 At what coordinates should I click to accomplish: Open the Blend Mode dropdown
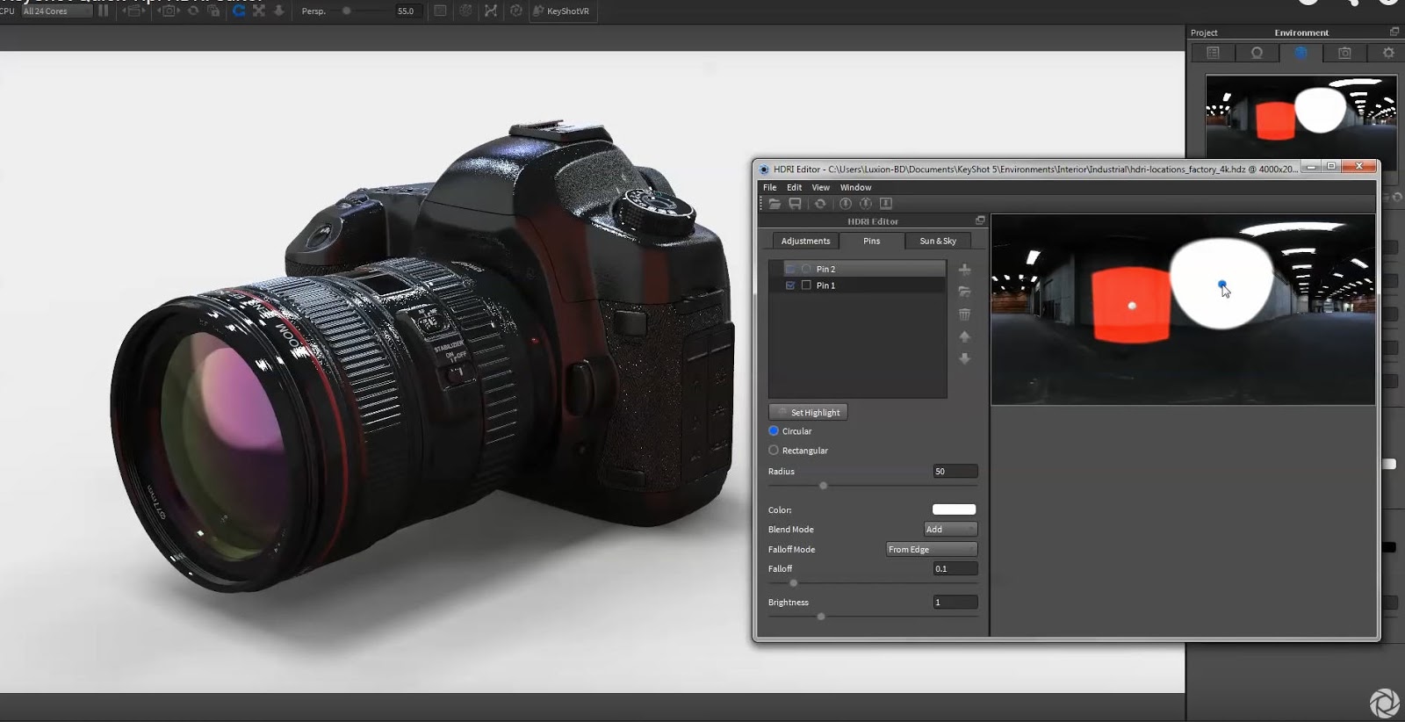pos(950,530)
